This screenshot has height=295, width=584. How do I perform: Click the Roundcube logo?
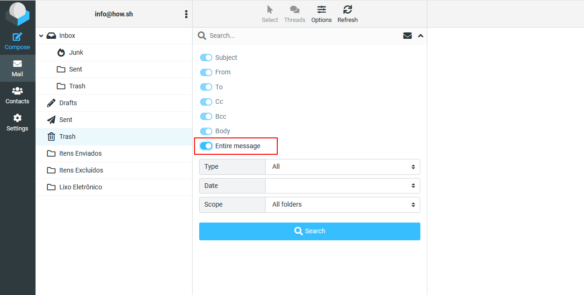pos(17,14)
